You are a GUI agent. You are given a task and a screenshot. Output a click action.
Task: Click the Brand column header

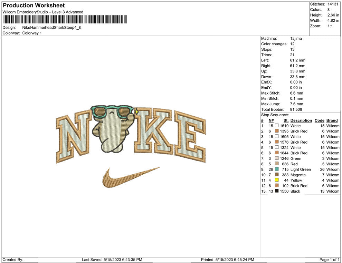click(x=332, y=120)
